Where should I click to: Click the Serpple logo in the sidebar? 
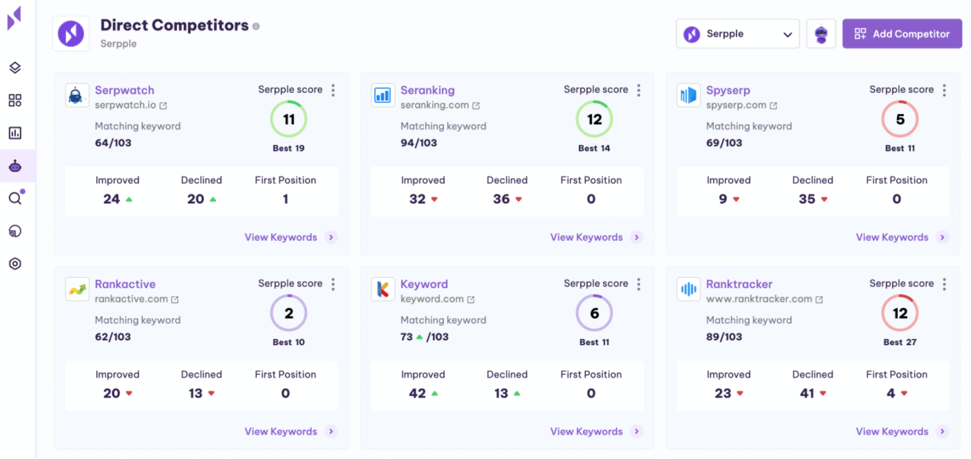click(15, 18)
